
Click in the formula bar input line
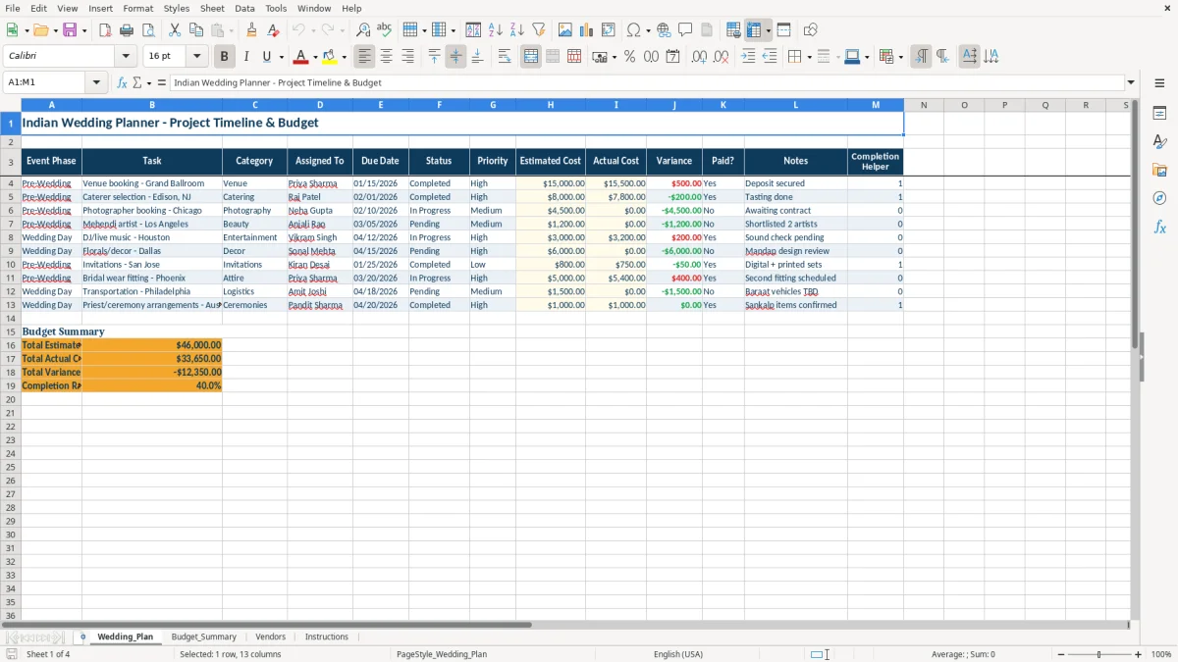pyautogui.click(x=646, y=82)
